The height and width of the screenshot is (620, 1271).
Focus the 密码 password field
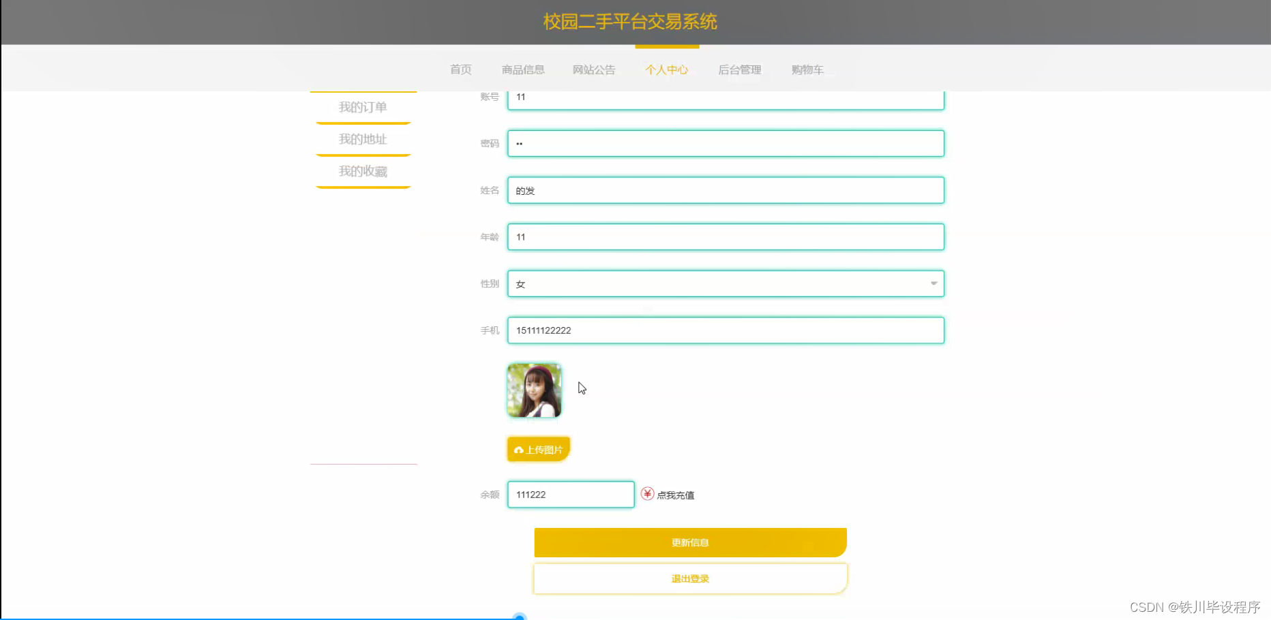click(726, 144)
